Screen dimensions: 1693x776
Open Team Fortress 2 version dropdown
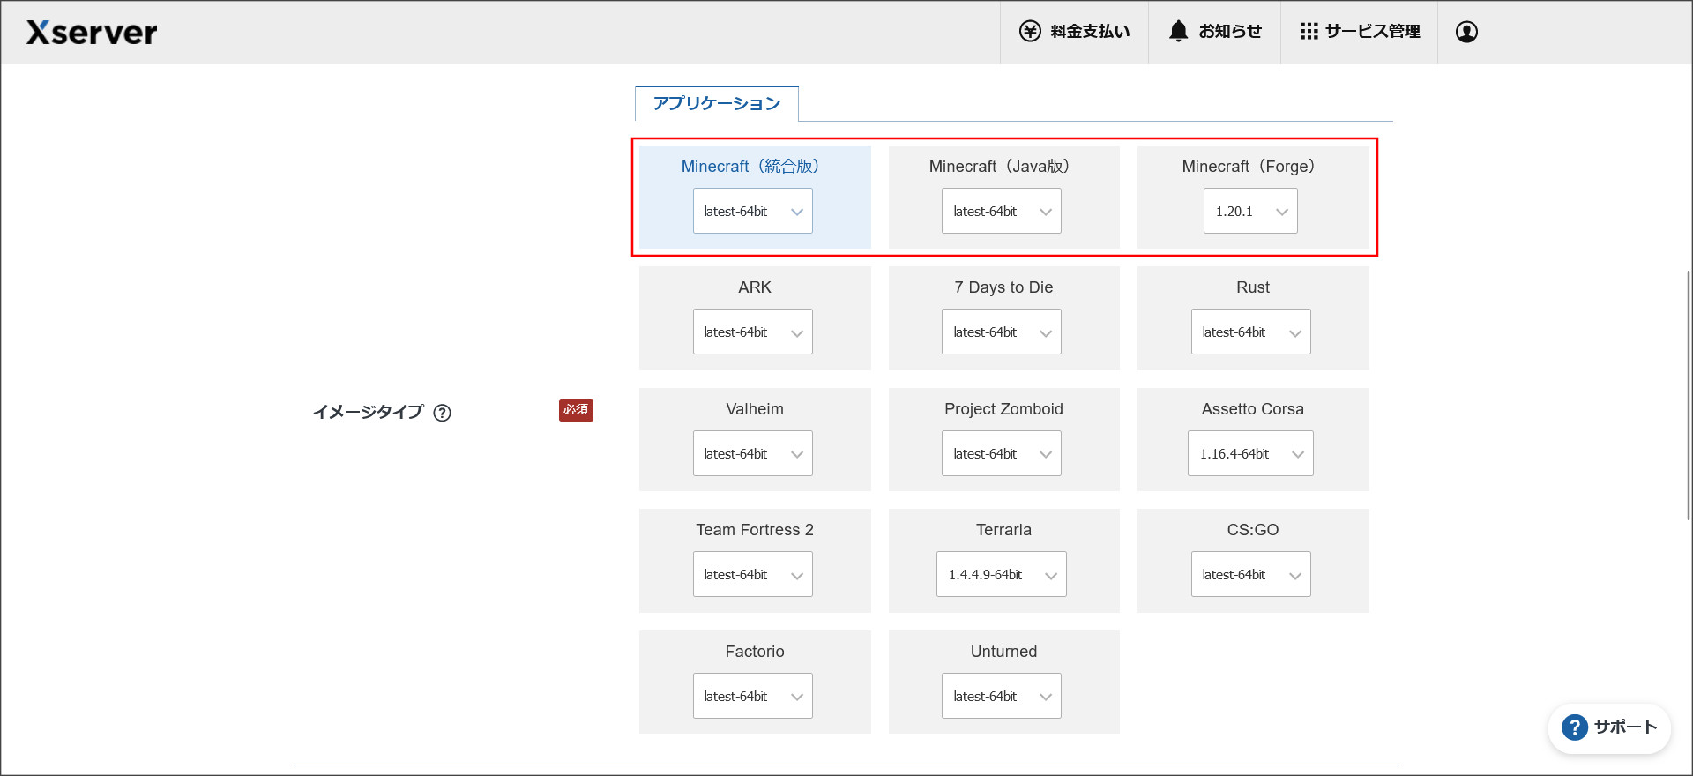[x=753, y=574]
